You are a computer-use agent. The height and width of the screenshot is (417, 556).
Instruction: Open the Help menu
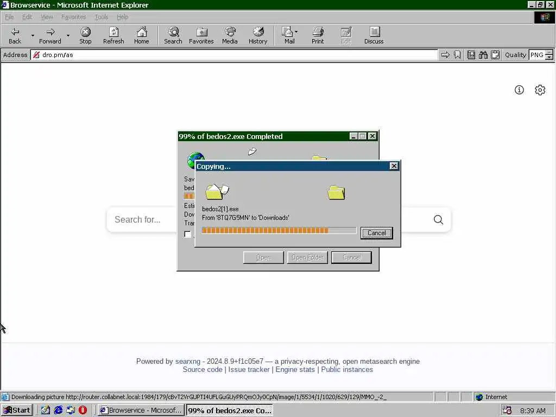pyautogui.click(x=122, y=17)
